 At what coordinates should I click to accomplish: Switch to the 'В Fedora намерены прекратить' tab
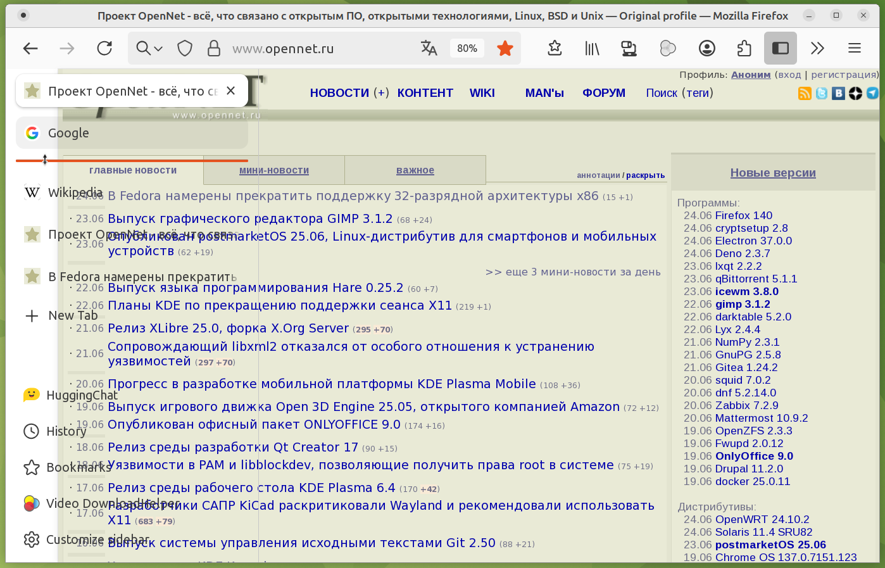(x=132, y=277)
